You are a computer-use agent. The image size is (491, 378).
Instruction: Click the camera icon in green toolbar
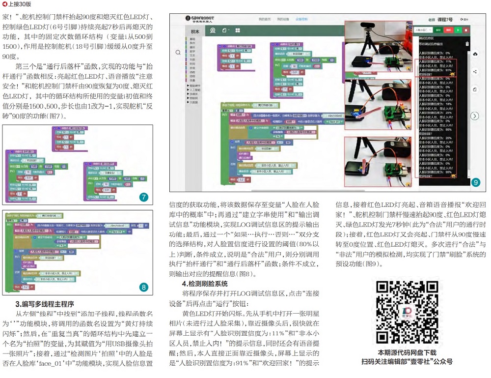(213, 30)
